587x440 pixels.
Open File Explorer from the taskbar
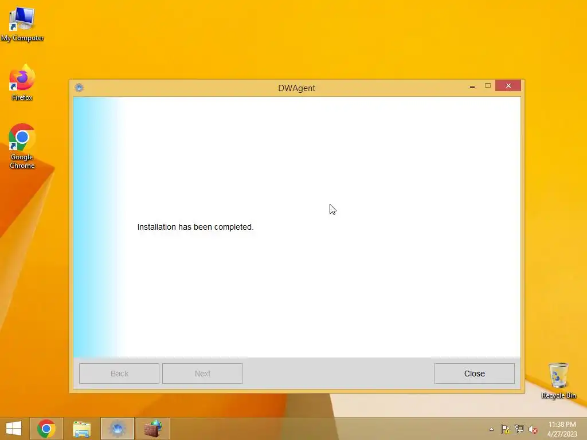tap(81, 429)
